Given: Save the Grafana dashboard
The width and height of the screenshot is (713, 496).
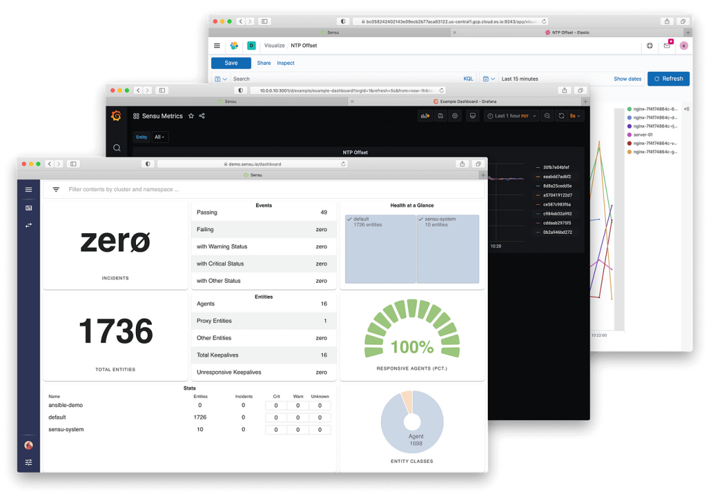Looking at the screenshot, I should click(x=440, y=116).
